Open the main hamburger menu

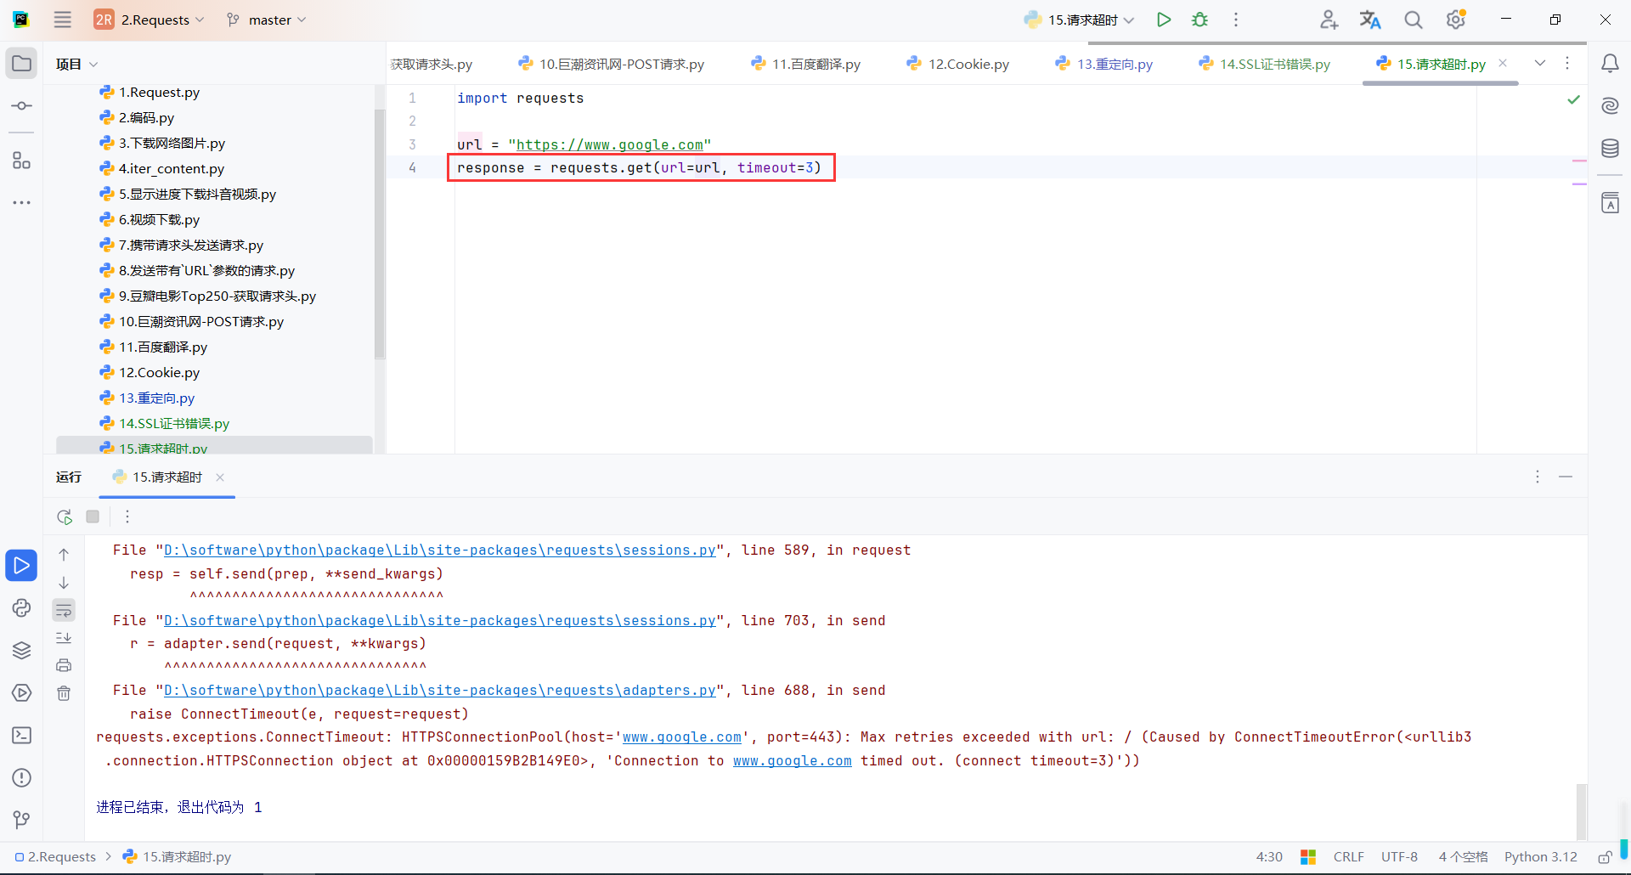tap(63, 20)
